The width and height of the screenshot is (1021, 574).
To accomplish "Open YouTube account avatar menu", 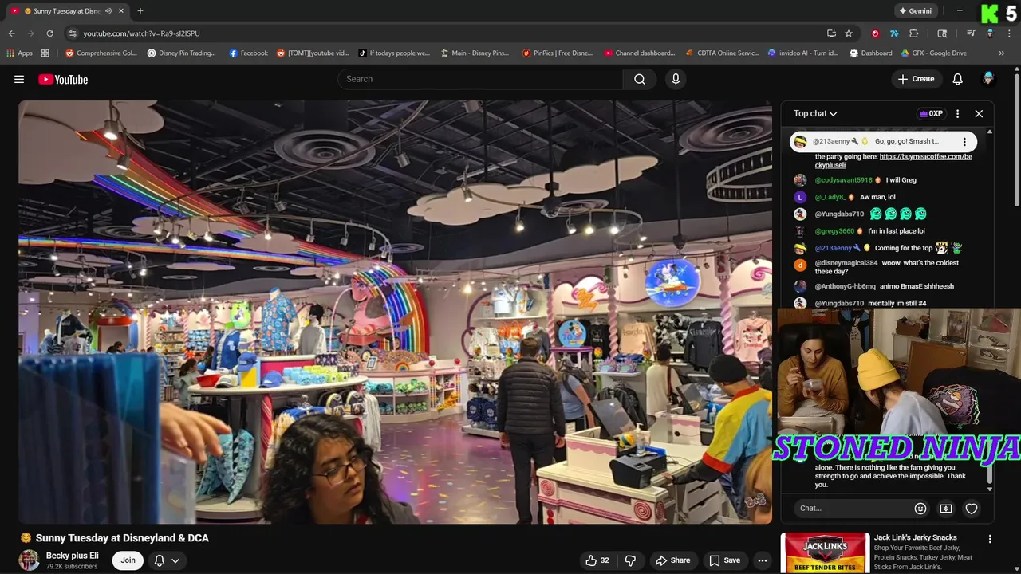I will [988, 79].
